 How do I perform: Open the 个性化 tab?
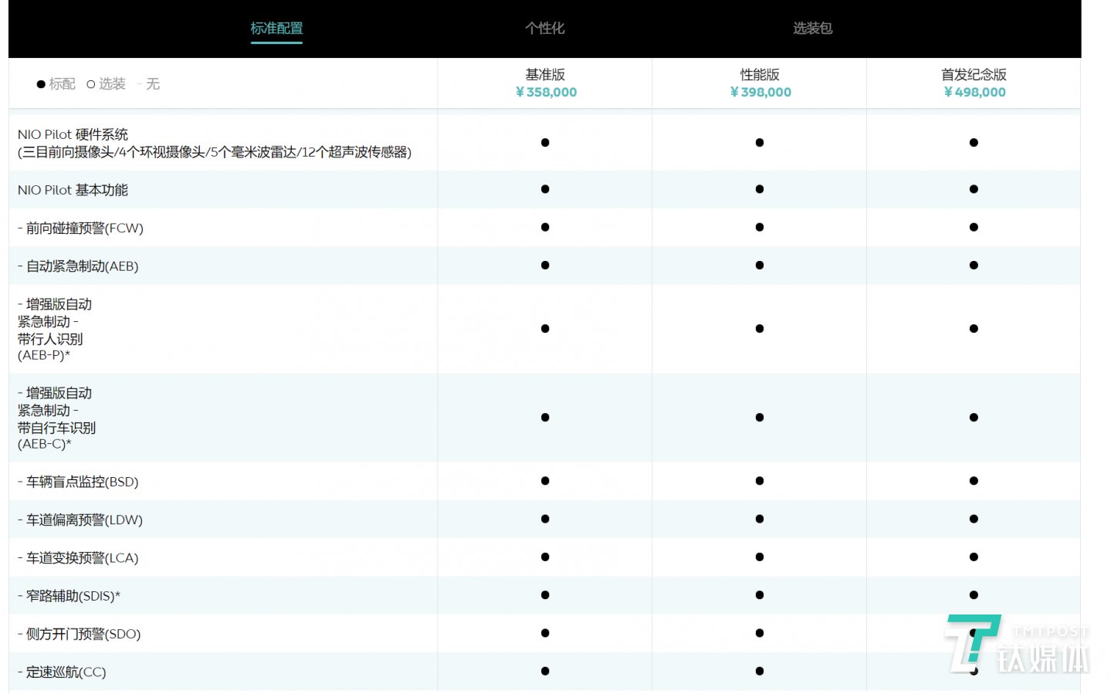coord(544,29)
